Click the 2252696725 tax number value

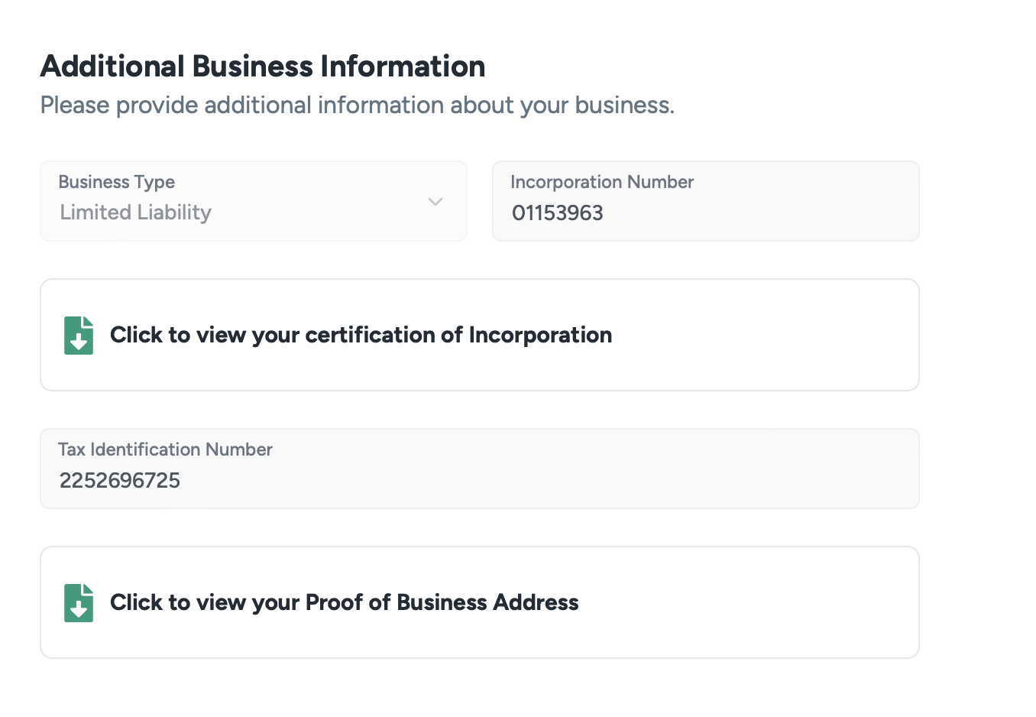pos(120,481)
